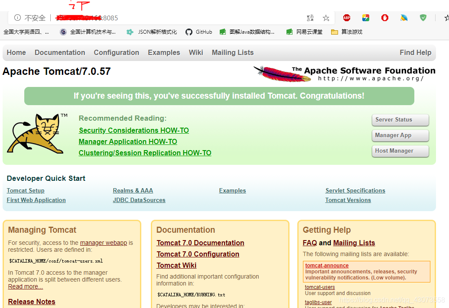
Task: Click the Tomcat cat logo
Action: pos(37,134)
